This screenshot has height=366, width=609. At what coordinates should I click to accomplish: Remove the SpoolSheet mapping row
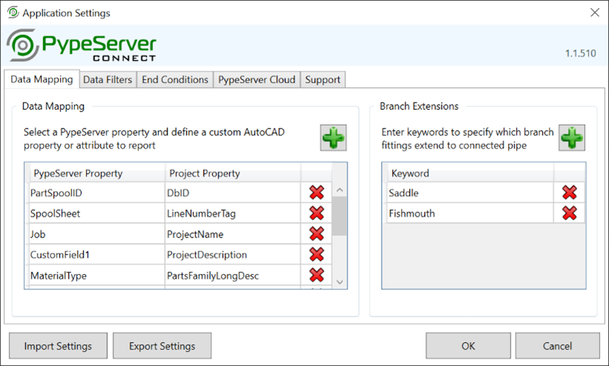[x=316, y=214]
